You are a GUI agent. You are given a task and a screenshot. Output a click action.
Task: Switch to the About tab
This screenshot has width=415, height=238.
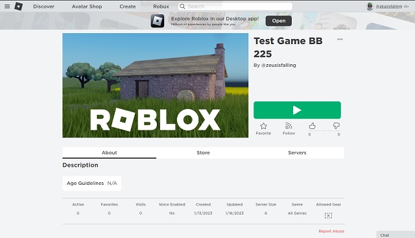pyautogui.click(x=110, y=153)
